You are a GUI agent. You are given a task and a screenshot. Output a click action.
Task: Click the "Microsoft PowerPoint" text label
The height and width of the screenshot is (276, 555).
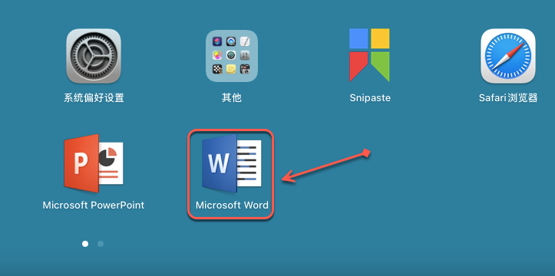click(94, 205)
